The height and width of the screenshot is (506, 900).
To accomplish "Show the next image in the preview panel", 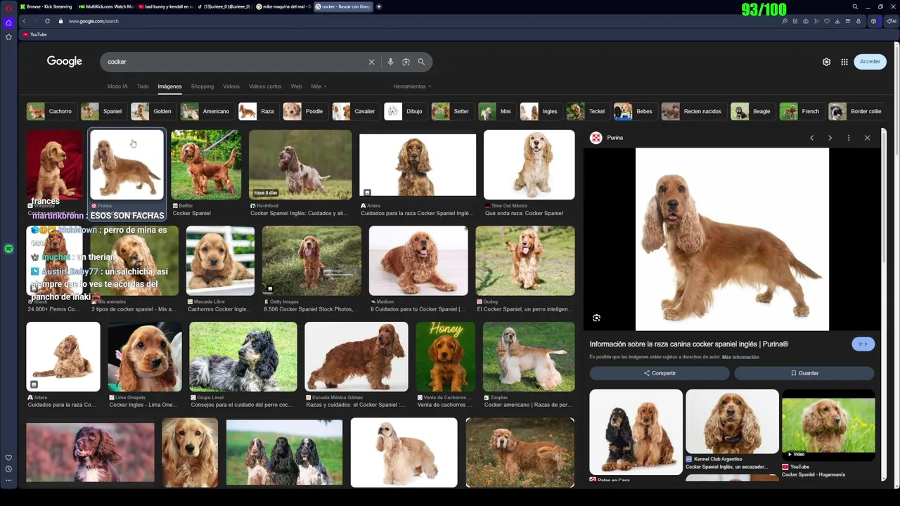I will tap(830, 138).
